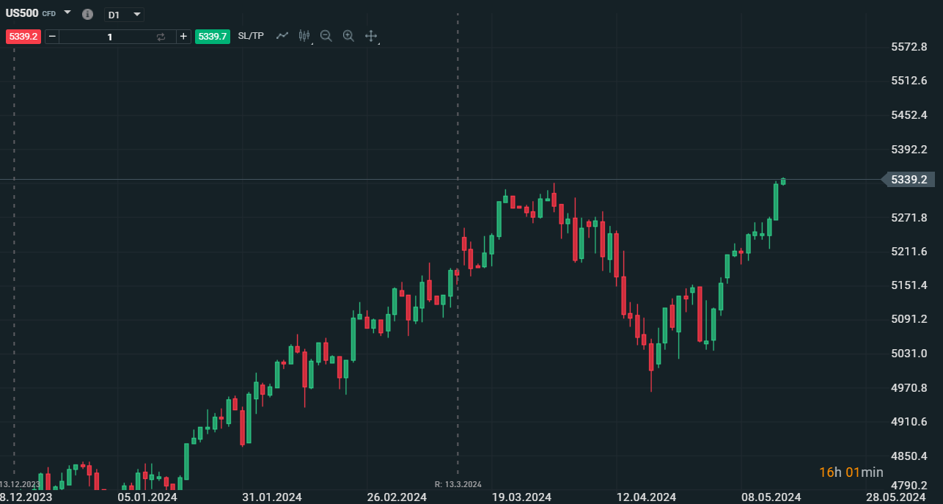943x504 pixels.
Task: Click the instrument info icon
Action: pos(87,15)
